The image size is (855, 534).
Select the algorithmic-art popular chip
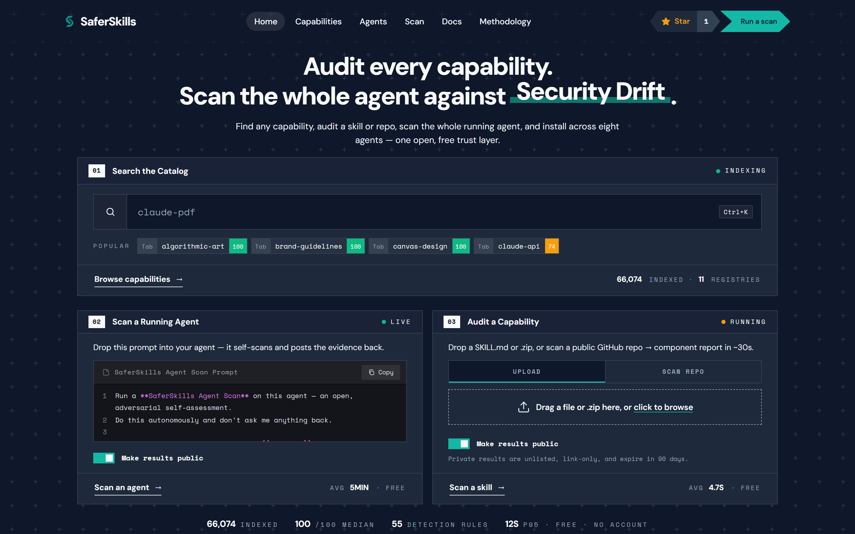click(x=192, y=246)
